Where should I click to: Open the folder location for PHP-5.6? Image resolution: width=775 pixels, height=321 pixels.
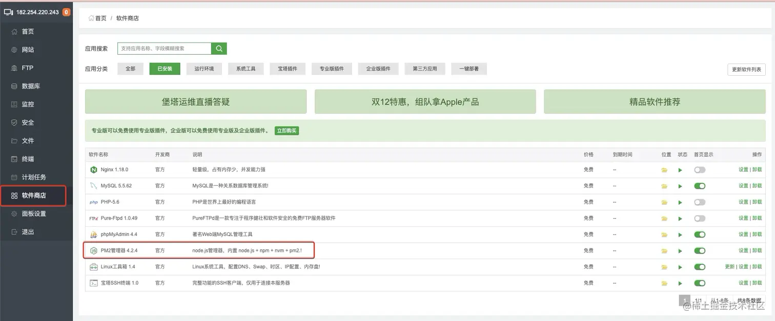coord(664,202)
